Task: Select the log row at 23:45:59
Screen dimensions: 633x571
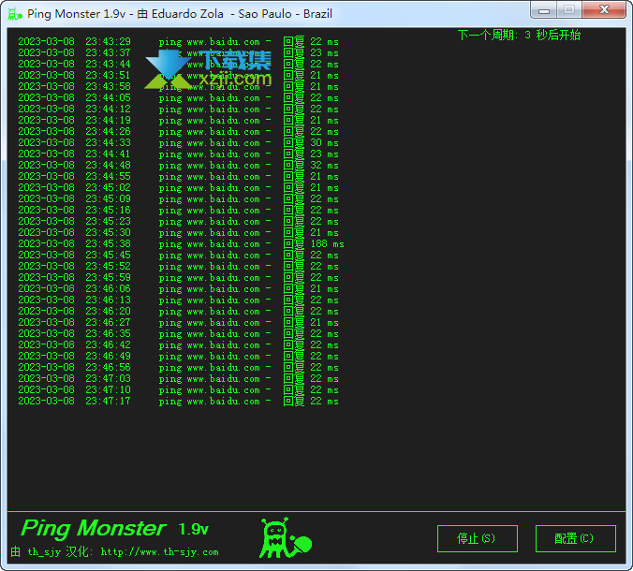Action: (178, 278)
